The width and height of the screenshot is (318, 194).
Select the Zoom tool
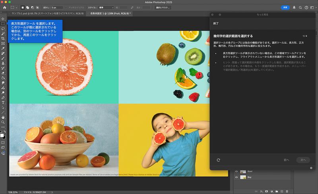point(3,122)
